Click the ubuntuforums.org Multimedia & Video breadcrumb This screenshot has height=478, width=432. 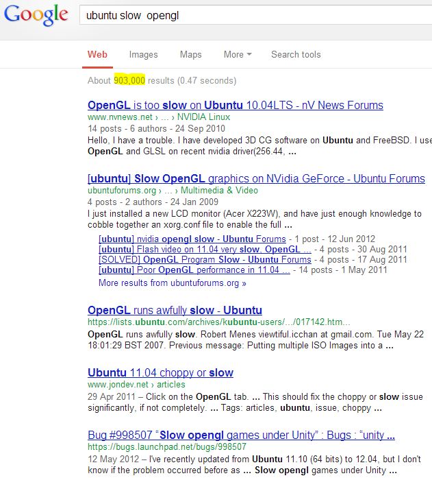pyautogui.click(x=173, y=191)
